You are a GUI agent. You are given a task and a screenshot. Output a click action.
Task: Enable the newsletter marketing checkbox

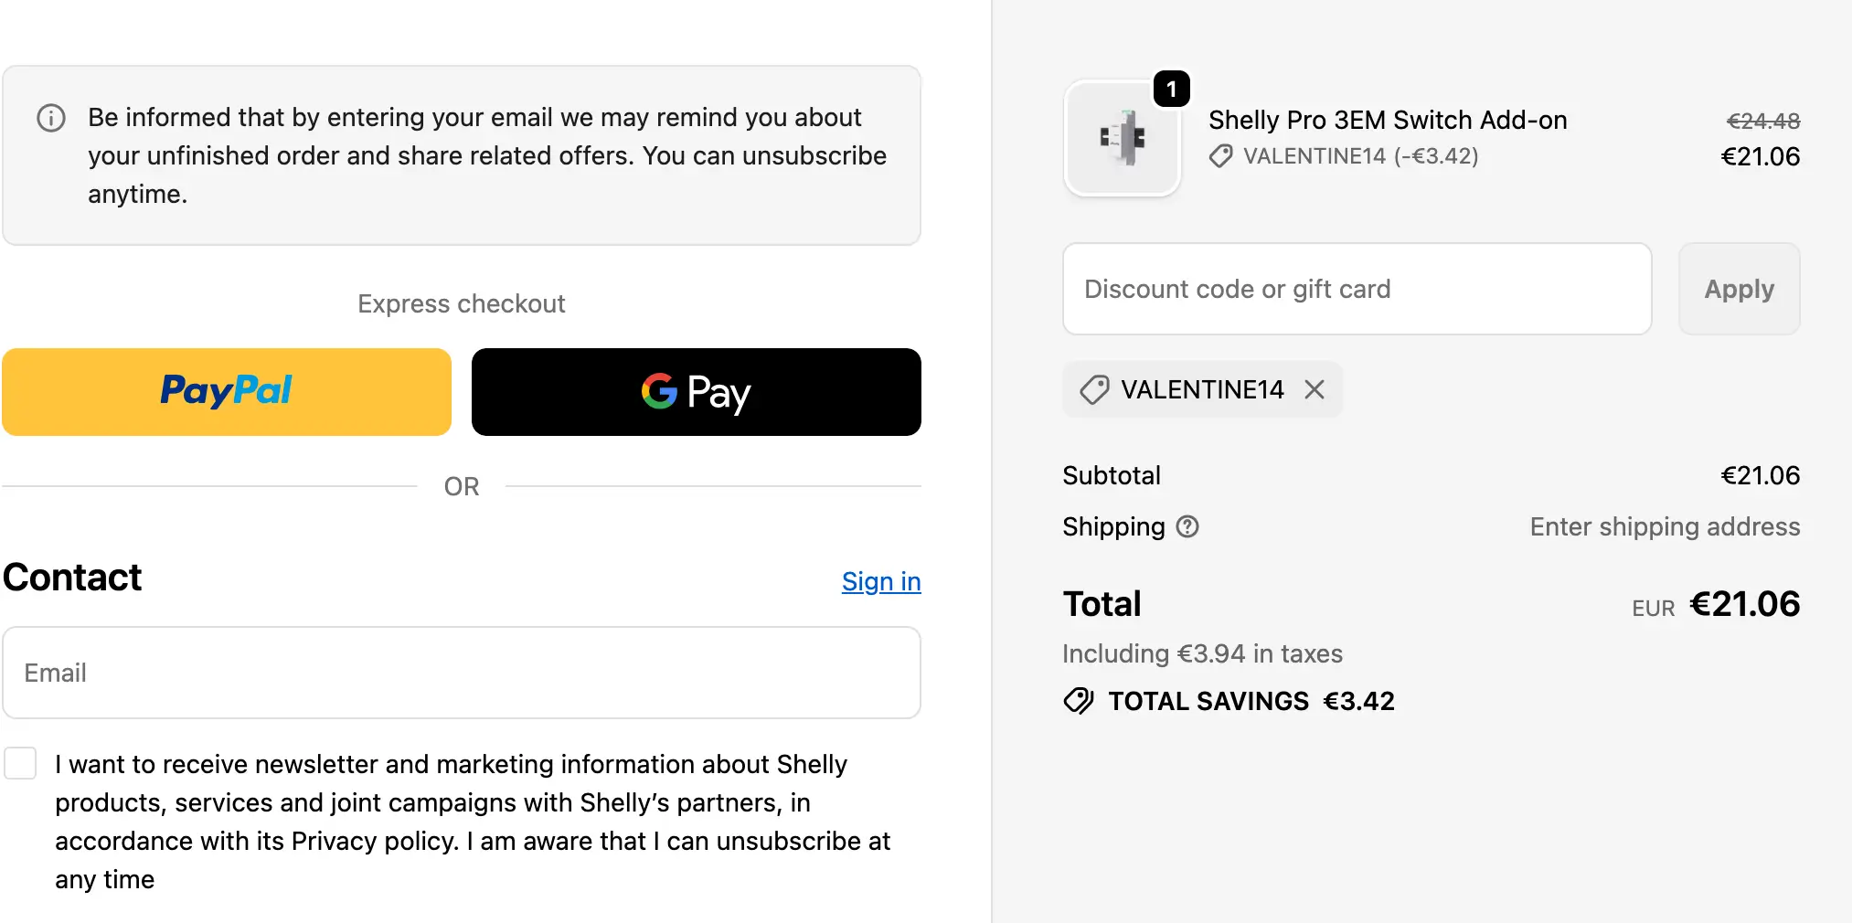tap(20, 763)
